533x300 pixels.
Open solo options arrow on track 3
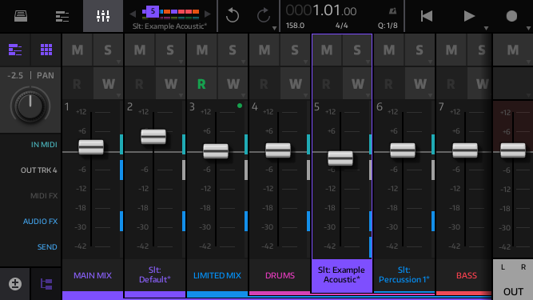tap(244, 62)
